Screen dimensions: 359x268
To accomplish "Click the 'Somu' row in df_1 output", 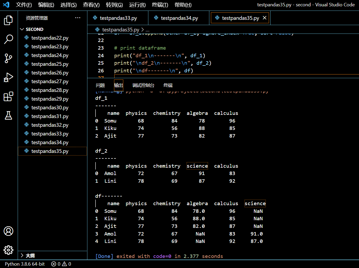I will pos(165,121).
